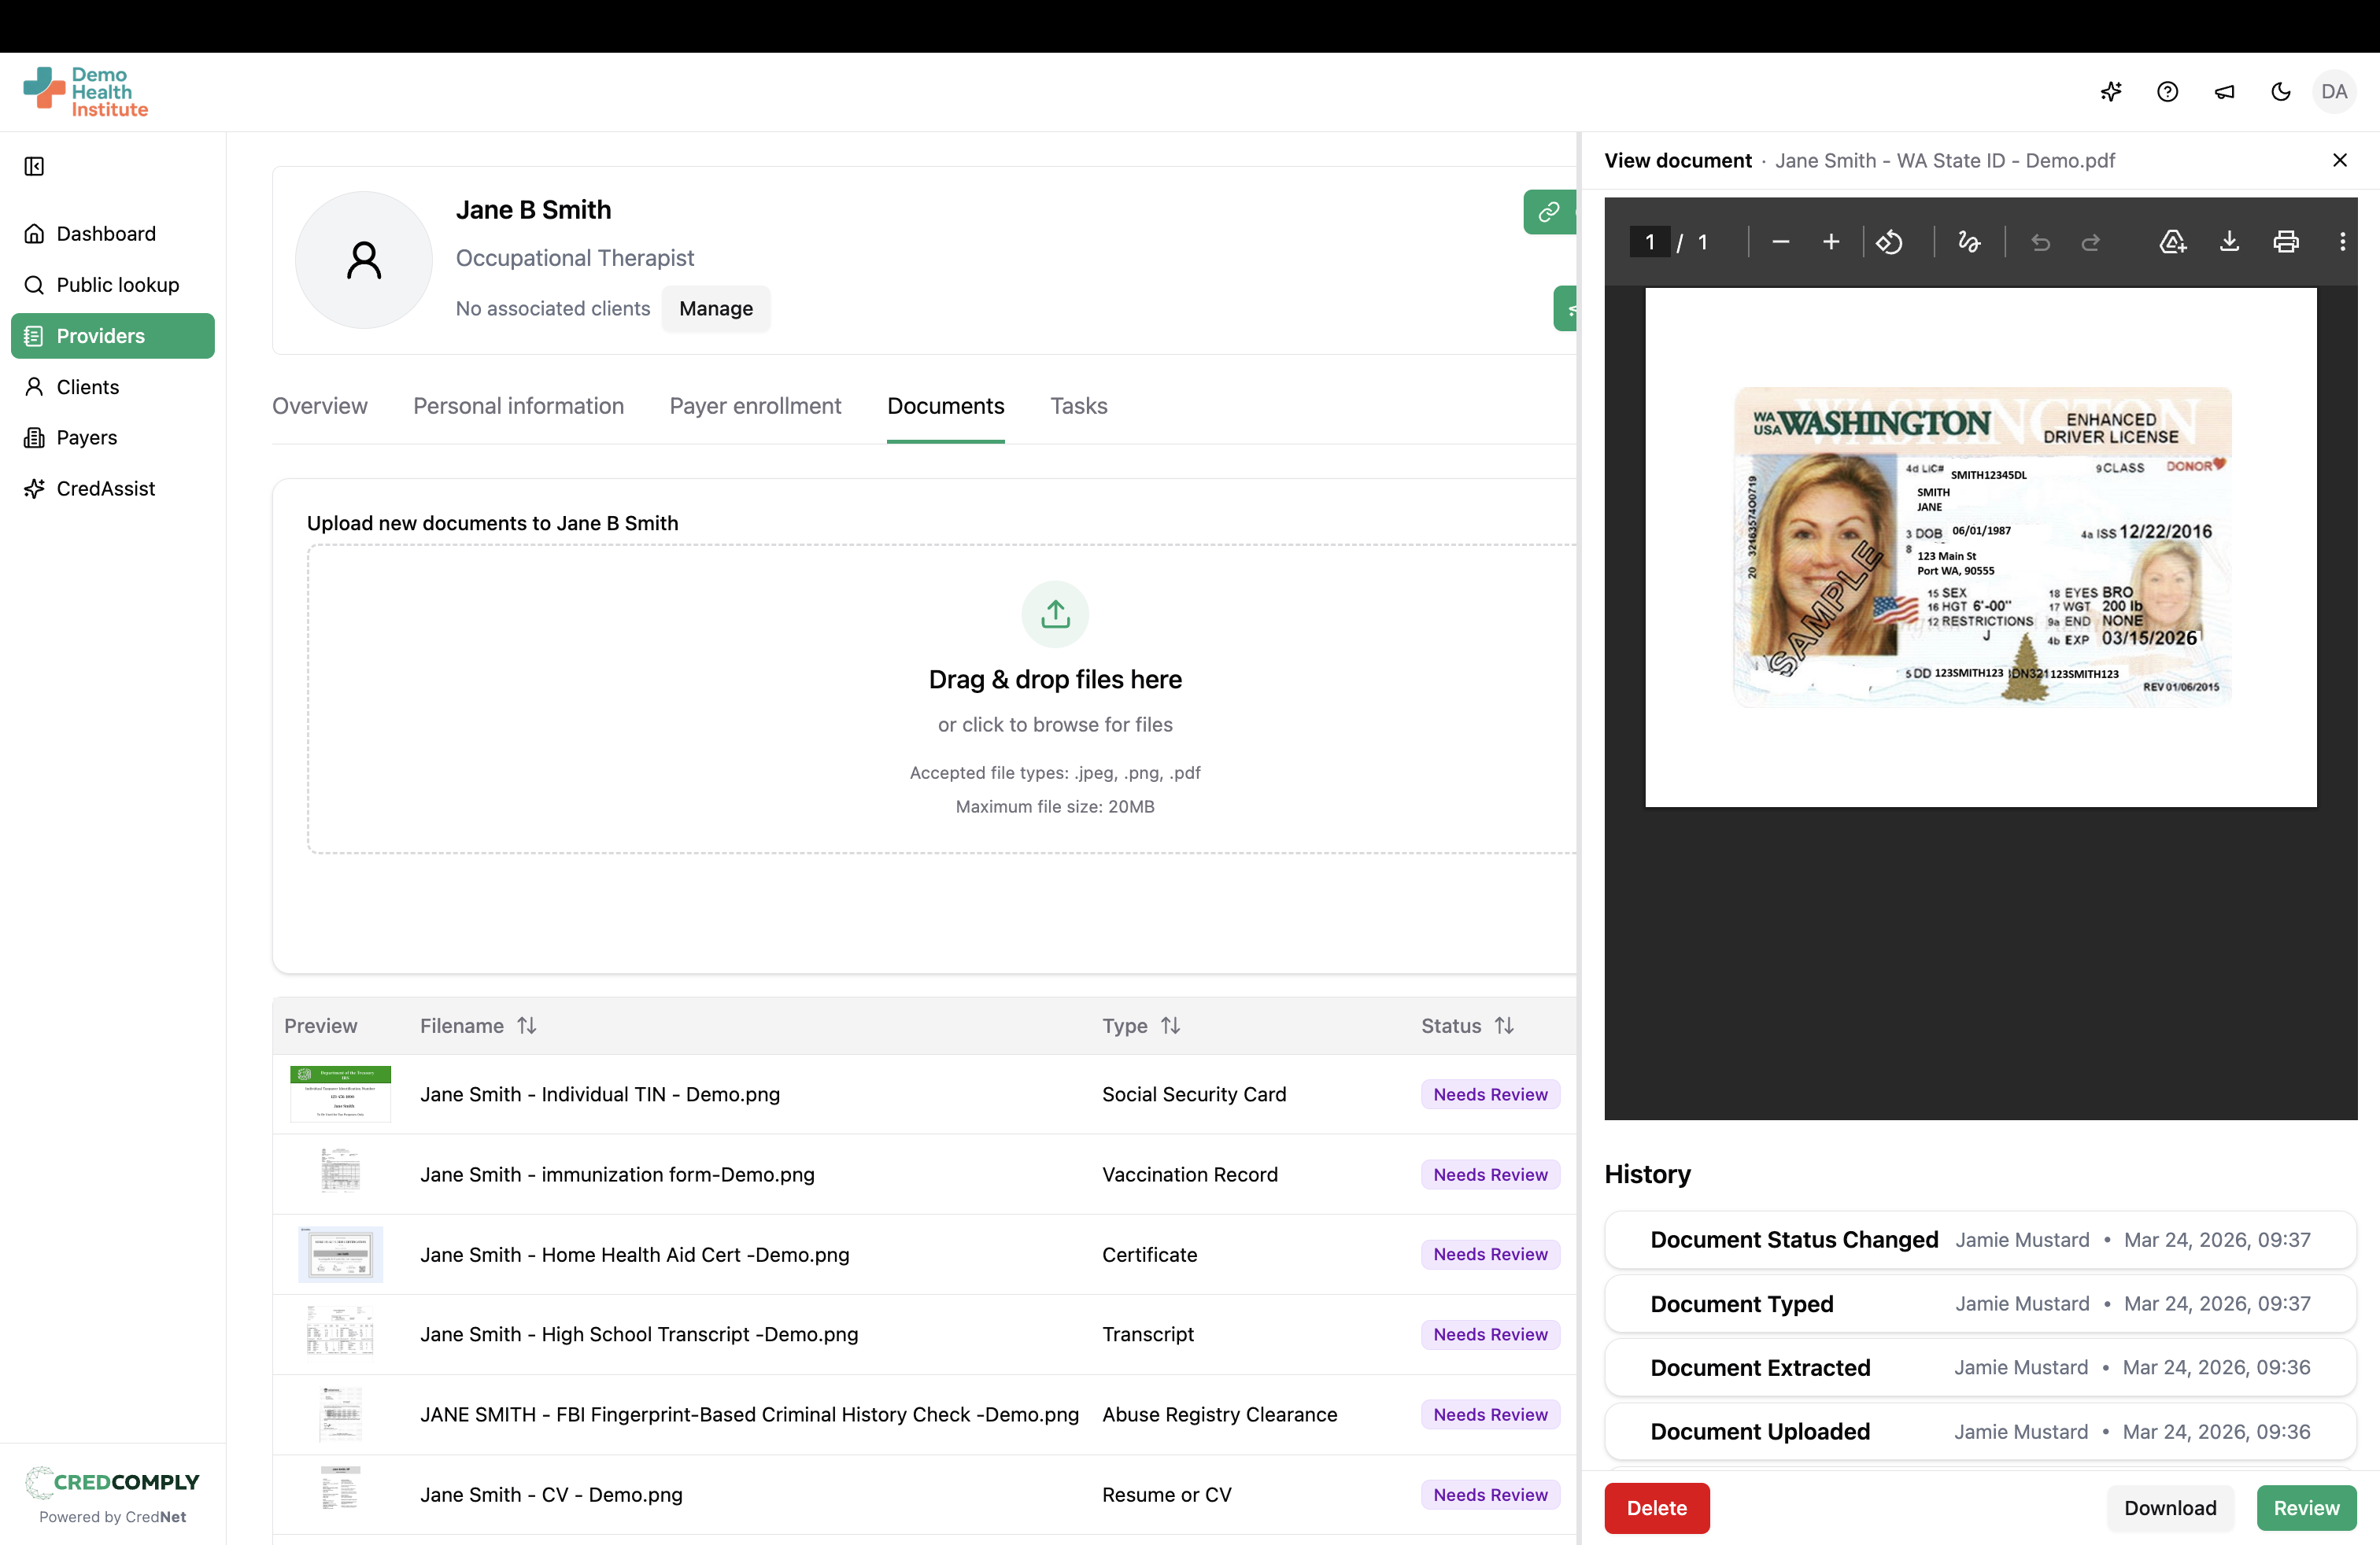
Task: Click the green Review button
Action: coord(2306,1507)
